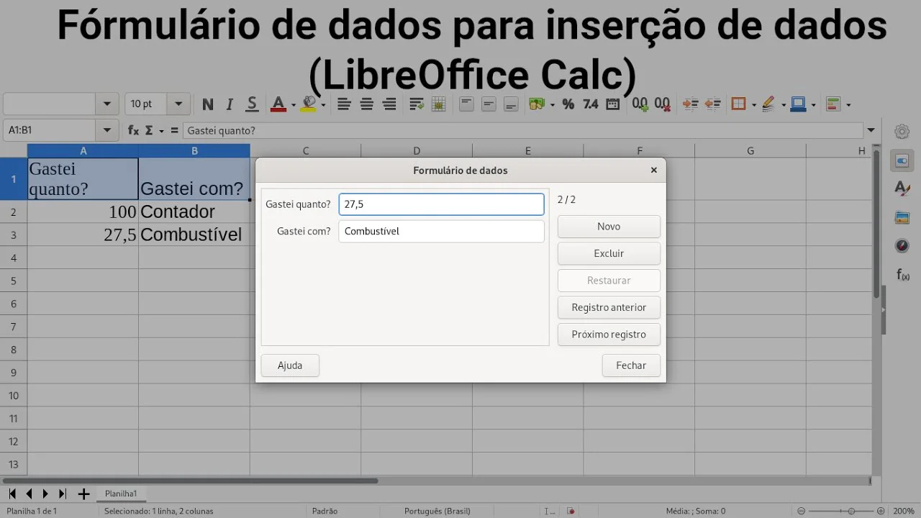Close the Formulário de dados dialog
Screen dimensions: 921x518
653,171
